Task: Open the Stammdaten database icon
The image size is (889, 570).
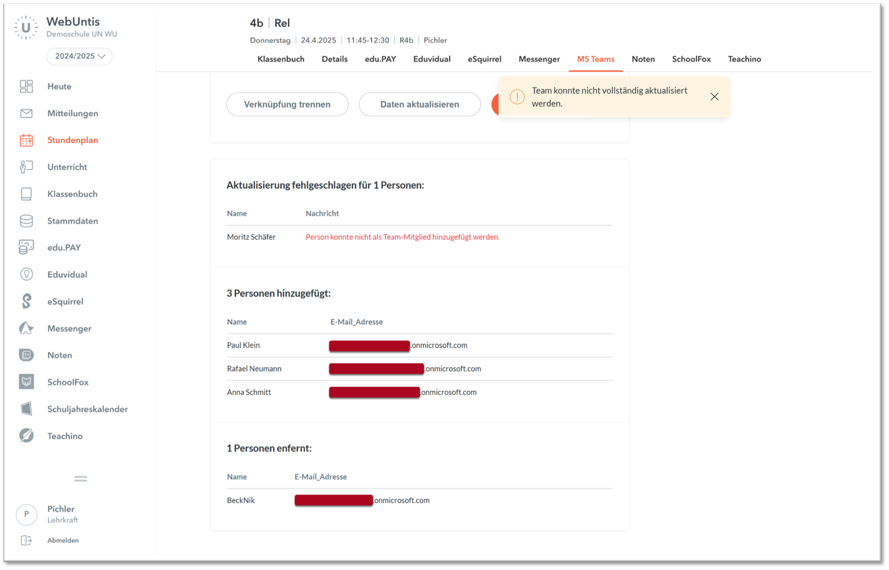Action: (x=26, y=221)
